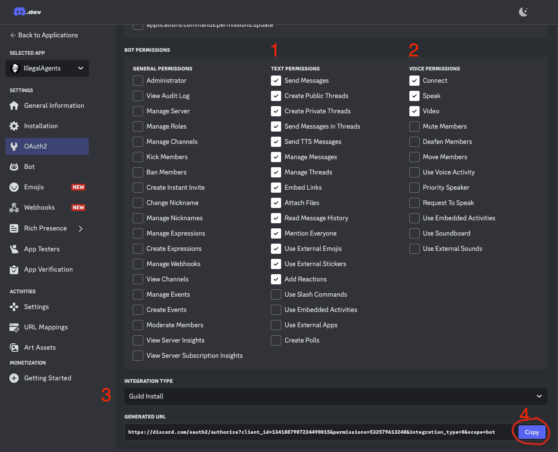Image resolution: width=558 pixels, height=452 pixels.
Task: Click the NEW badge beside Emojis
Action: pyautogui.click(x=78, y=187)
